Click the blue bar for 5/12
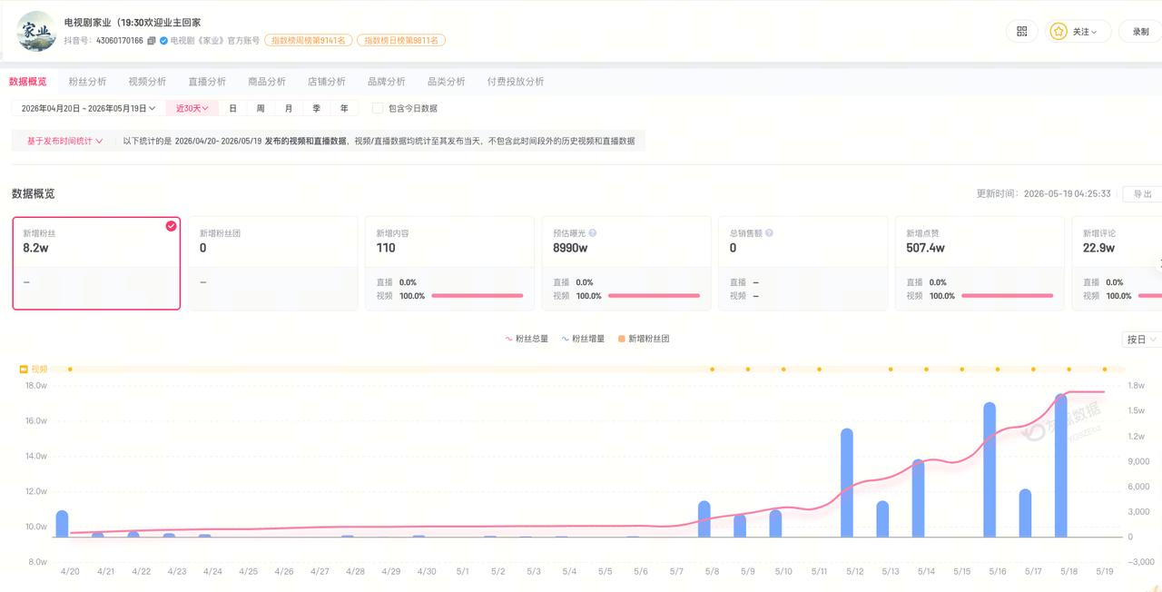 [x=847, y=483]
